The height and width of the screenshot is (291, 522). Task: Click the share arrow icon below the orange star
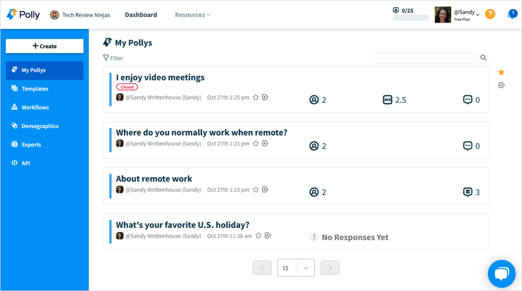(501, 85)
